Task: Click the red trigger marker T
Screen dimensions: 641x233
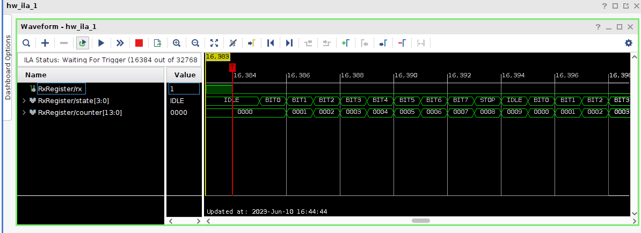Action: tap(232, 67)
